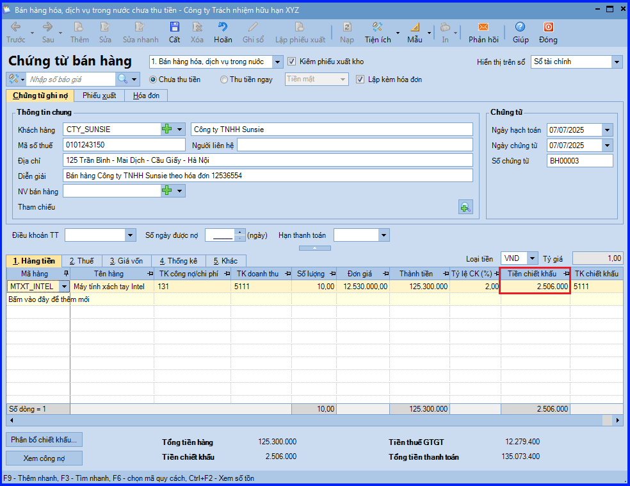Click the Đóng close icon in toolbar

point(549,27)
